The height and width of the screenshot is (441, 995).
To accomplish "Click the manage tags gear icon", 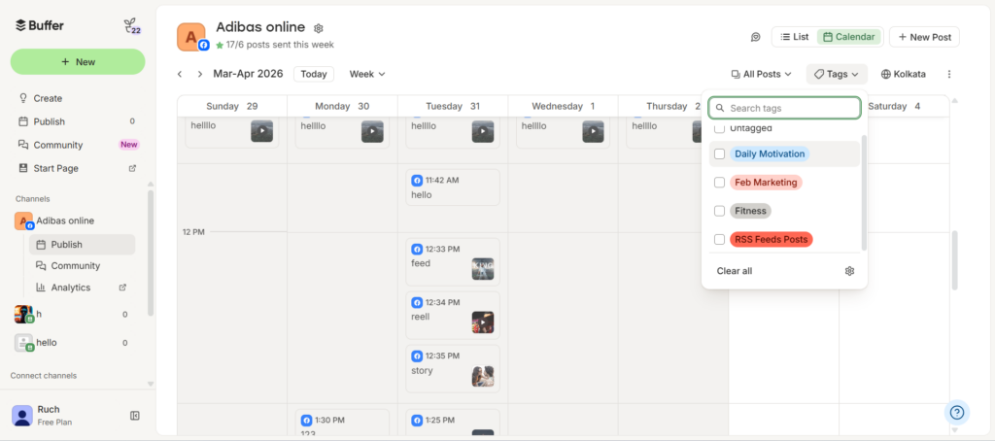I will click(849, 271).
